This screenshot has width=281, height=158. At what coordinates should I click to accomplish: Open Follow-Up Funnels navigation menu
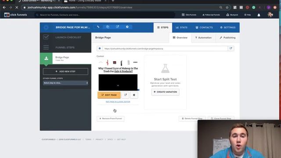pos(211,15)
